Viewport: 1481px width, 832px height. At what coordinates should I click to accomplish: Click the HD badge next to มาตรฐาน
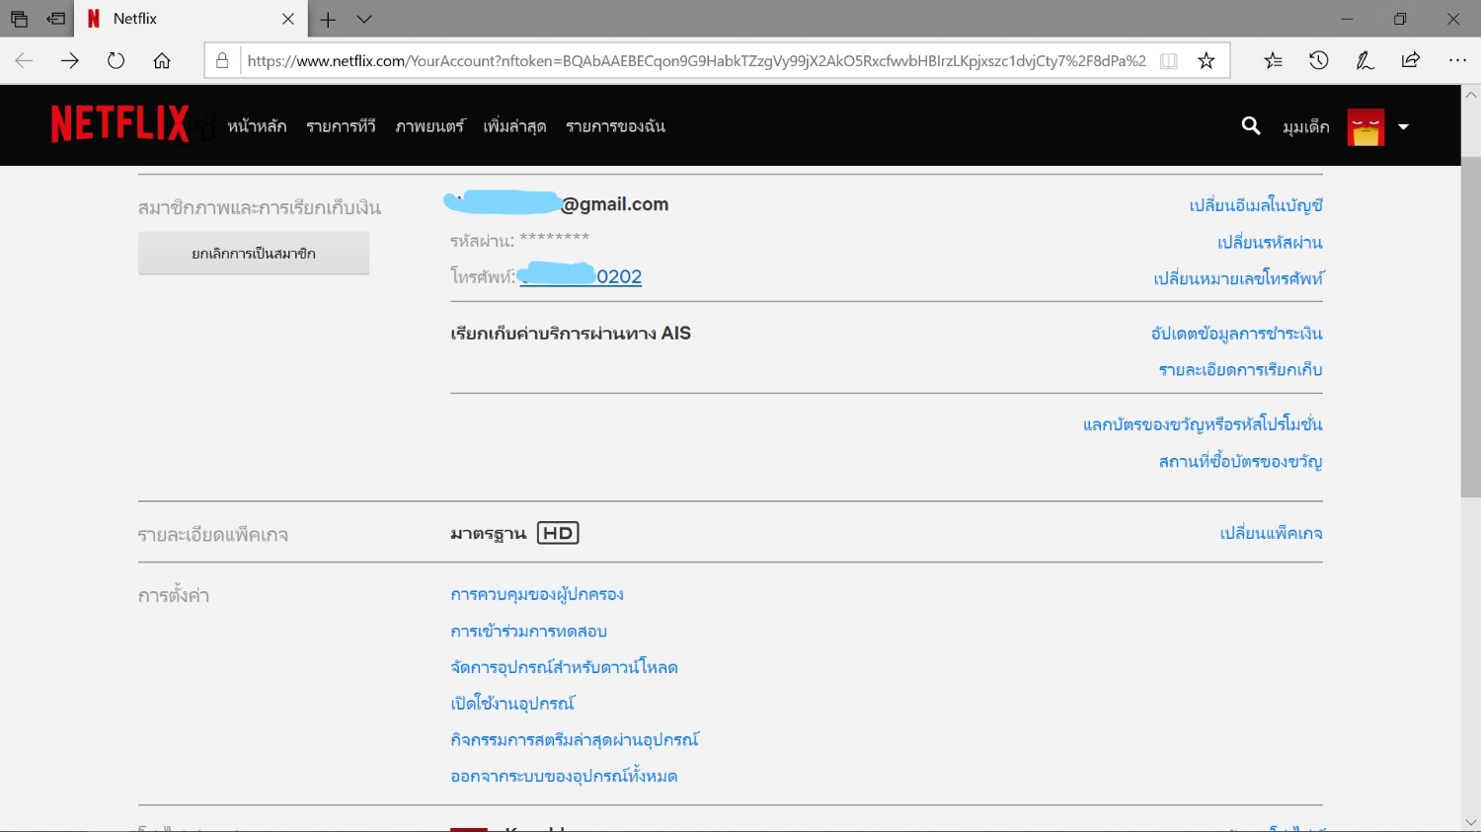[558, 533]
